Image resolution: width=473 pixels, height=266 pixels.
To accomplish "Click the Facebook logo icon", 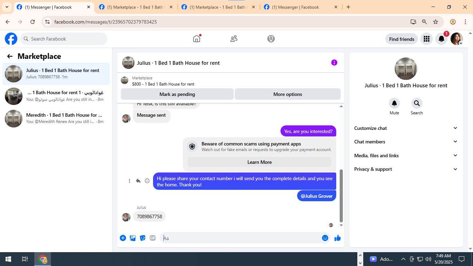I will [x=11, y=39].
